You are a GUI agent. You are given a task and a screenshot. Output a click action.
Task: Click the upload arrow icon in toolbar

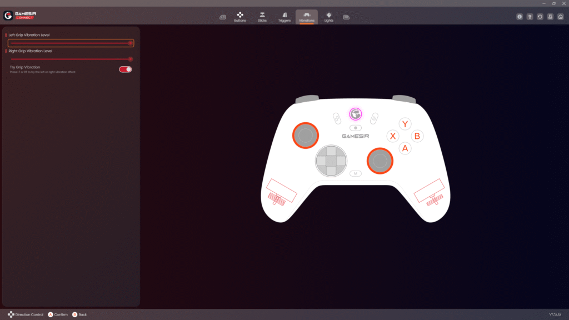point(530,17)
